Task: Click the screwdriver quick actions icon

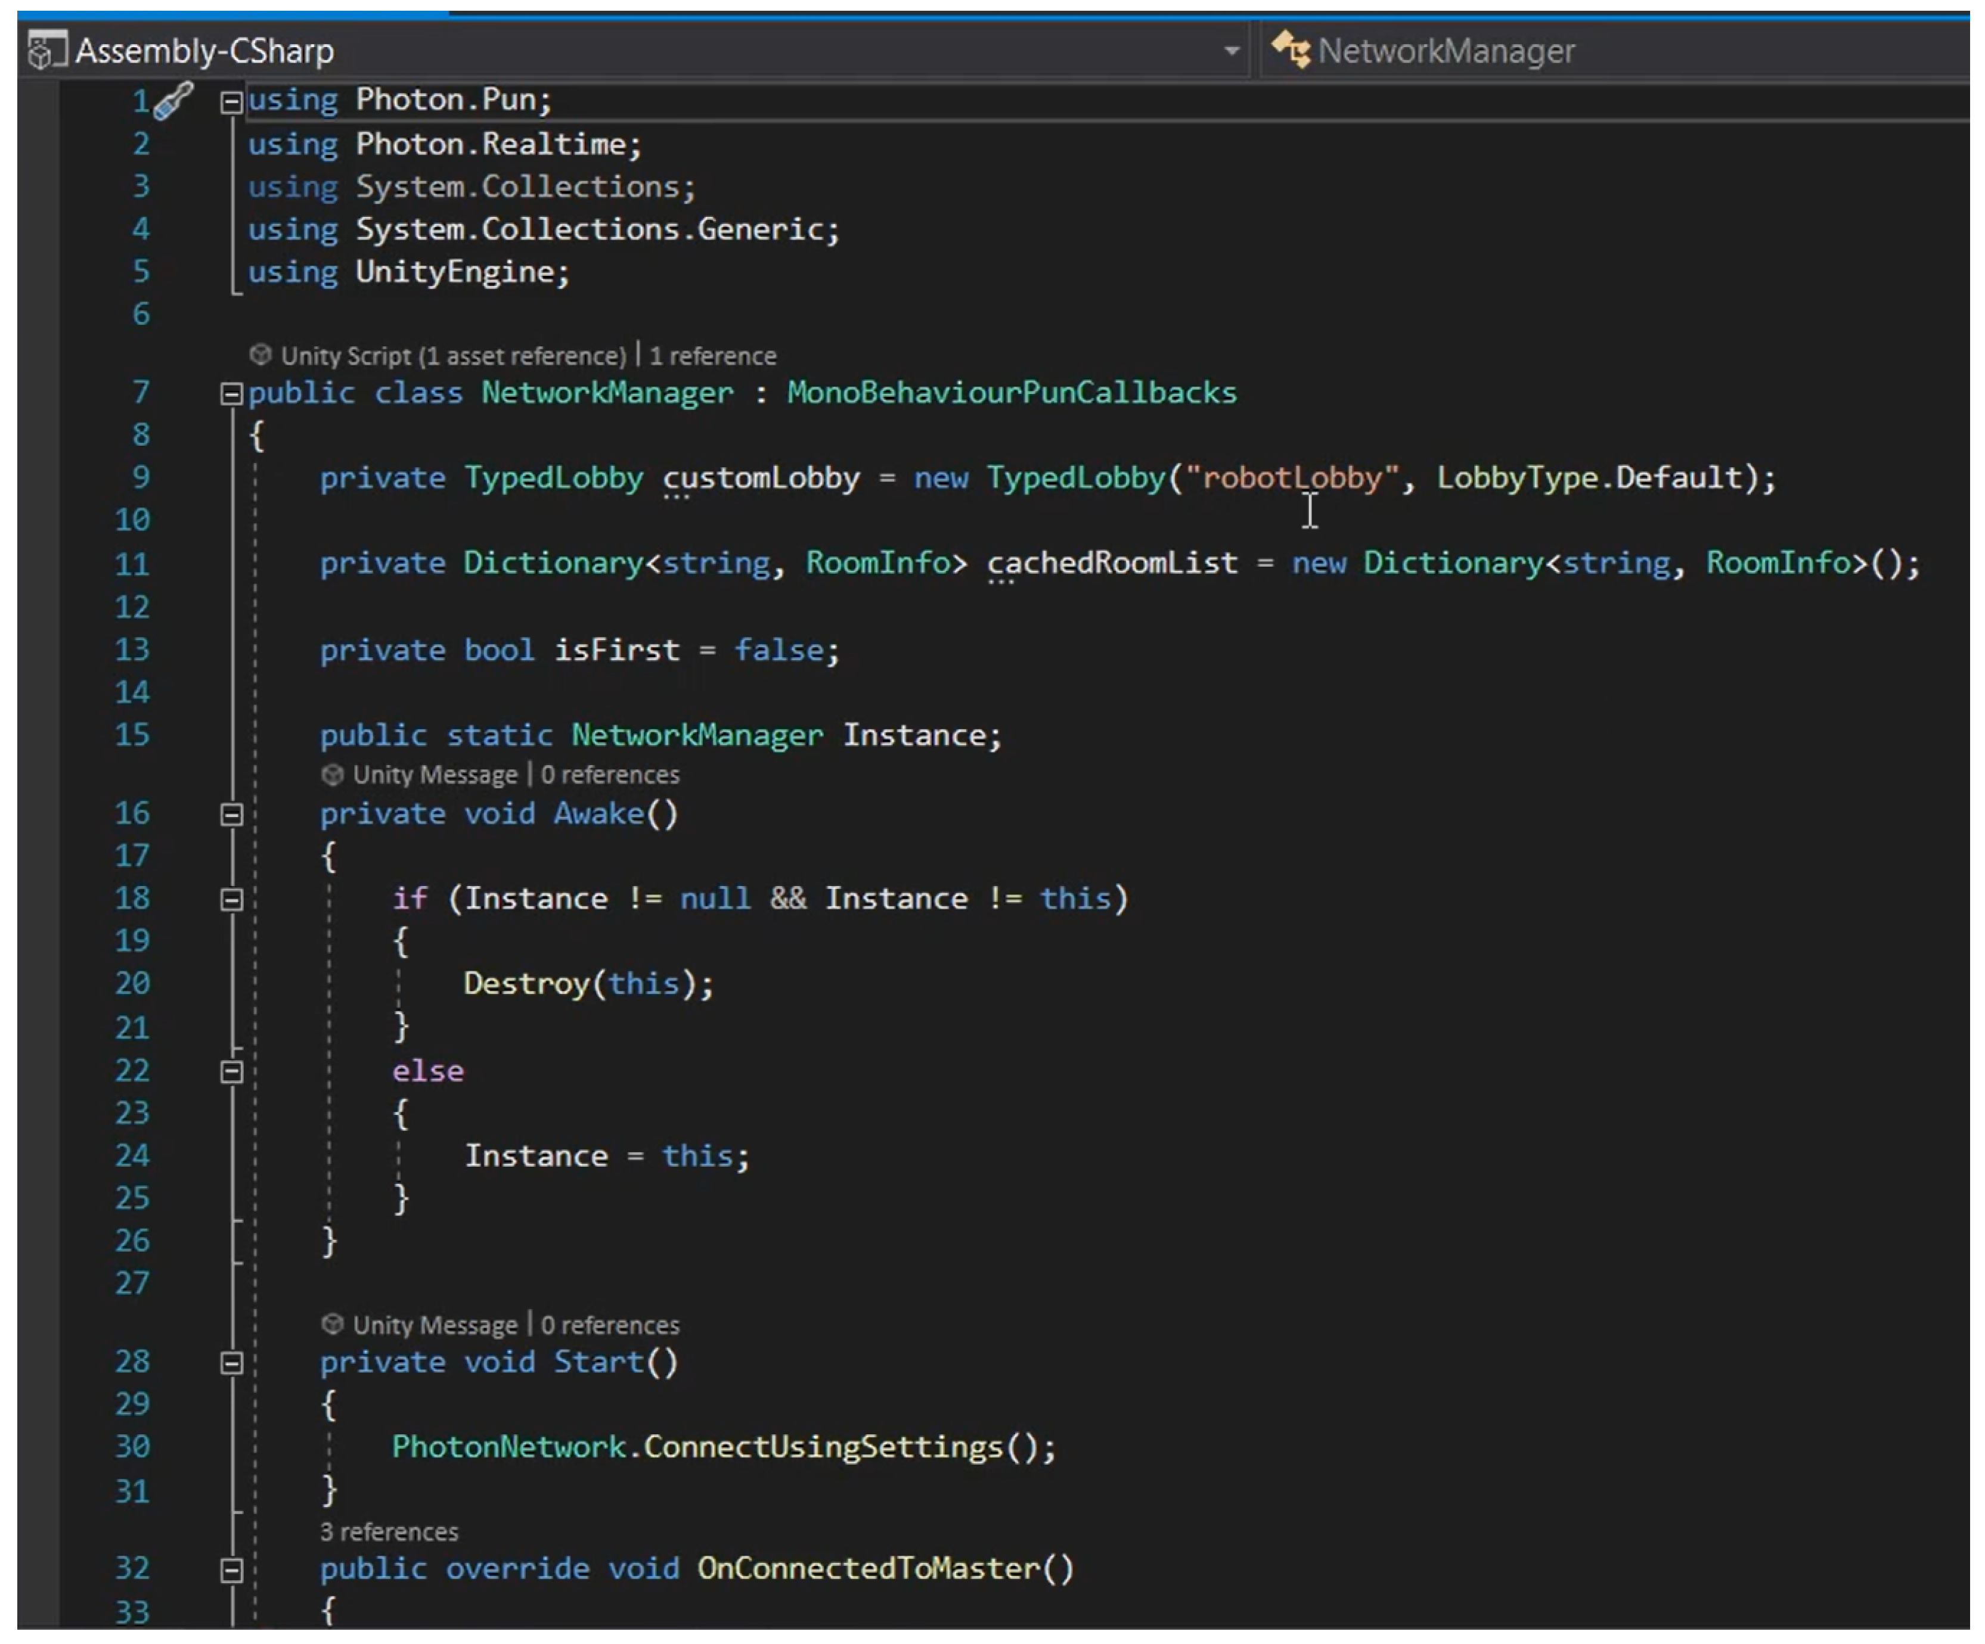Action: pos(173,100)
